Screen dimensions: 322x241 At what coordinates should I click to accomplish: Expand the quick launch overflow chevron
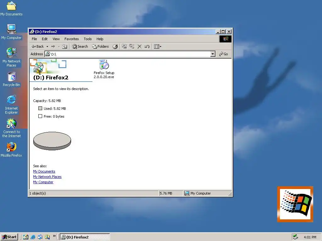click(x=54, y=236)
